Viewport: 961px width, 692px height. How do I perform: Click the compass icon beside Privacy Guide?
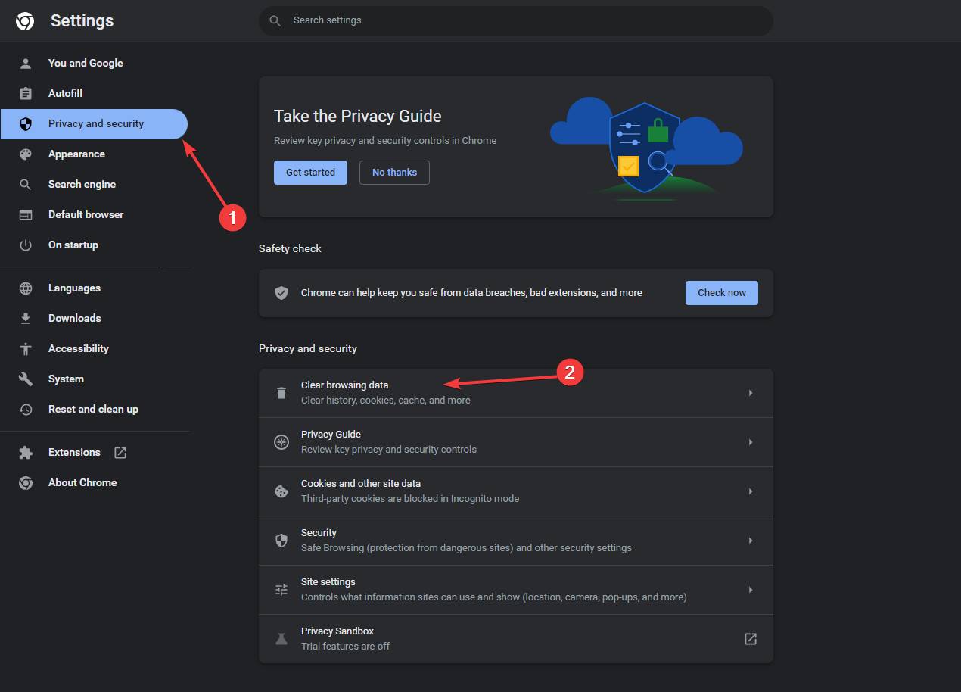tap(281, 441)
